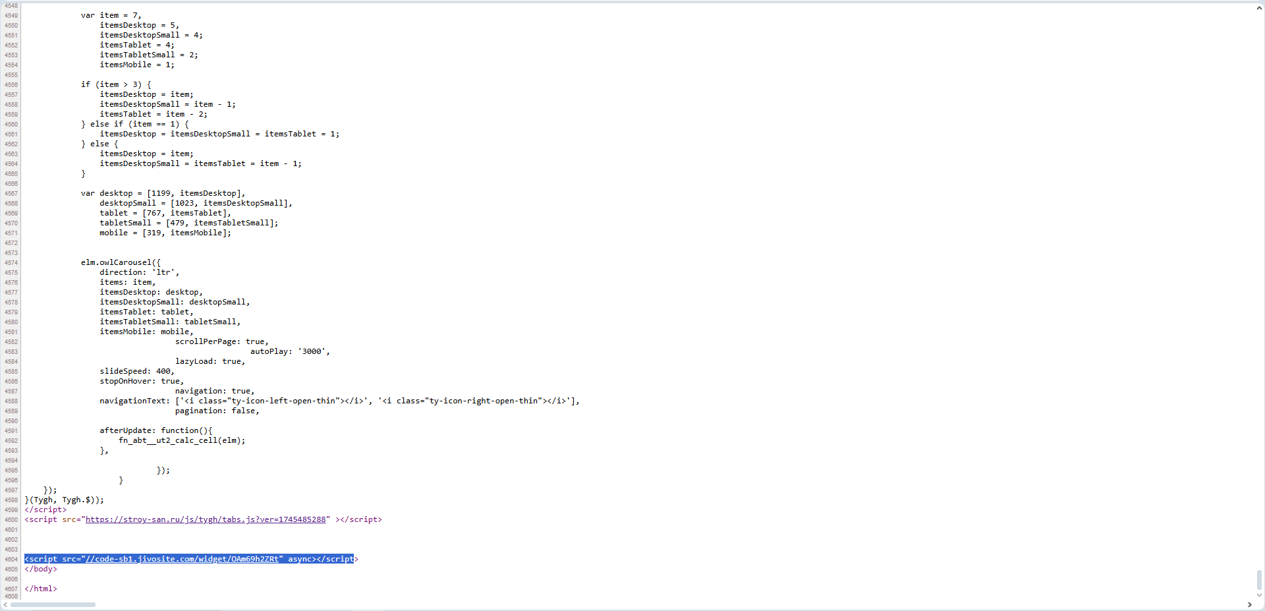
Task: Click the line 'tablet = [767, itemsTablet],'
Action: tap(165, 213)
